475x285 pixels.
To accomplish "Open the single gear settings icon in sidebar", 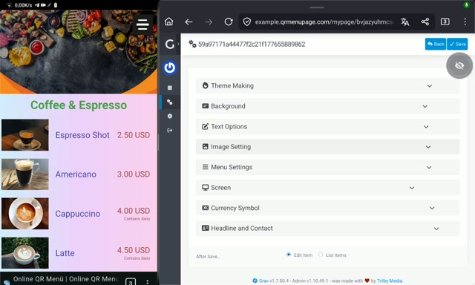I will click(170, 116).
